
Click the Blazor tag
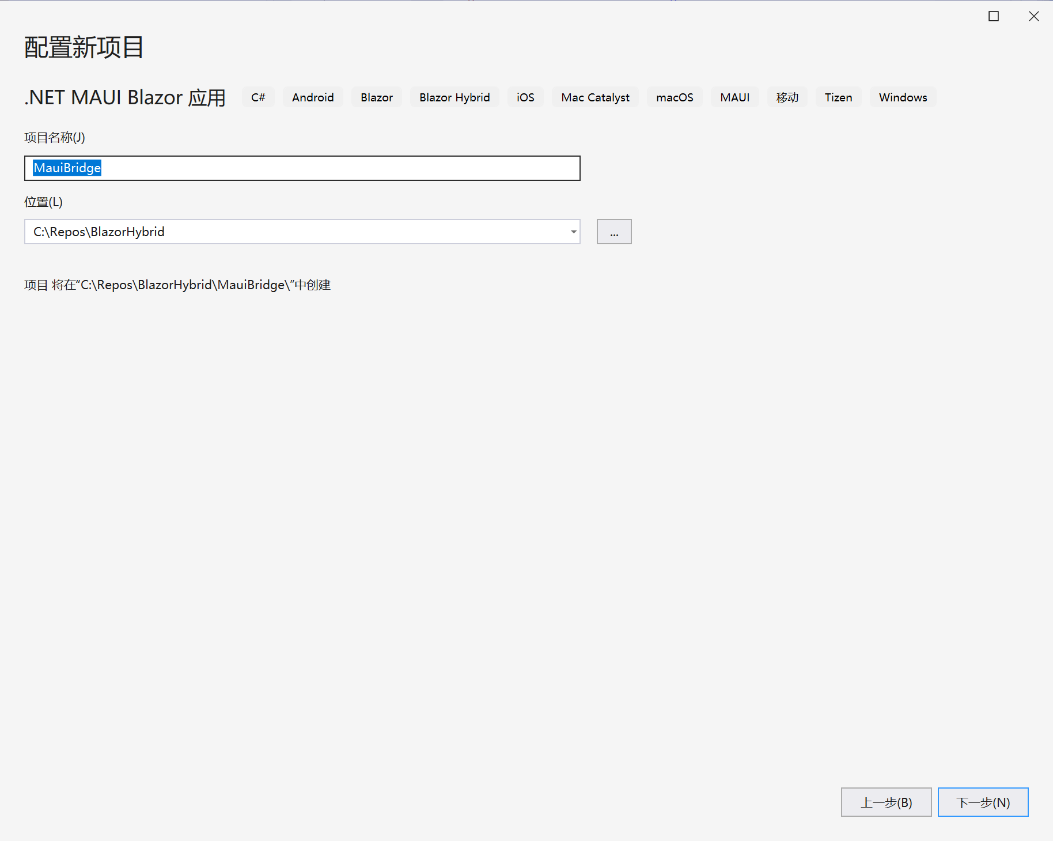[377, 97]
